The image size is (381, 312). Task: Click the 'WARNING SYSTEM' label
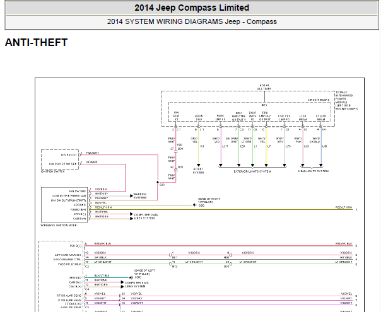click(x=140, y=195)
